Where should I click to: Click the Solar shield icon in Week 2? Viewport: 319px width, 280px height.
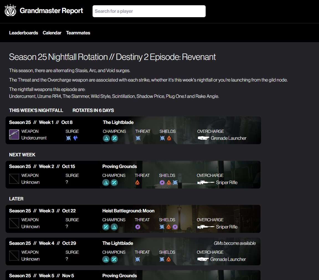tap(169, 182)
